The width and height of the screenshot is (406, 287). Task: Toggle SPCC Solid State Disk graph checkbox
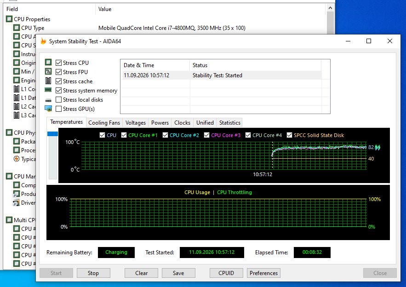290,135
